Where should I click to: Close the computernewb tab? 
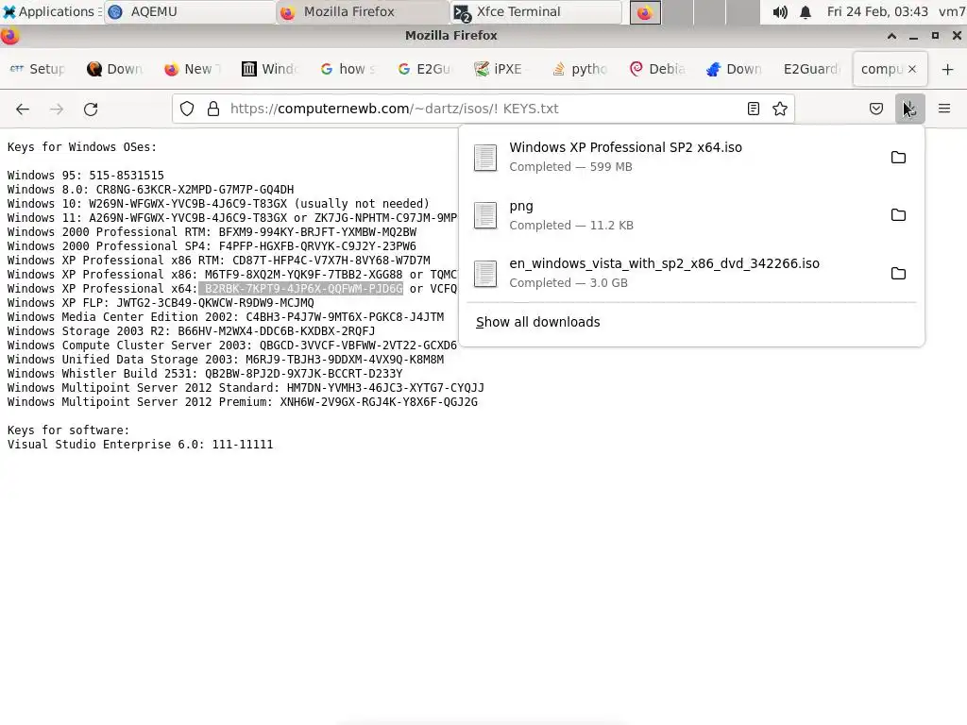(x=912, y=69)
